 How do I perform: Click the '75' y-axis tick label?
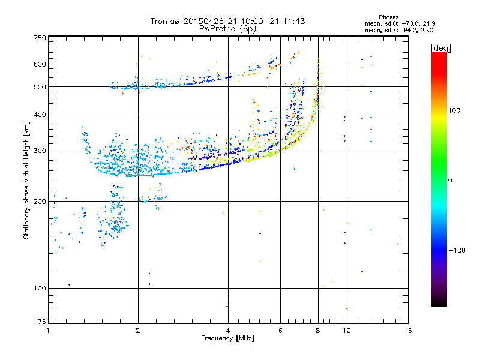click(x=42, y=322)
